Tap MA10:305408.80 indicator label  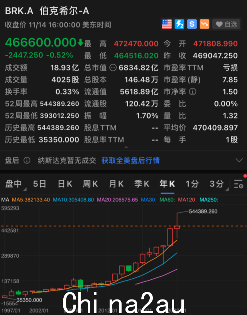(x=73, y=200)
